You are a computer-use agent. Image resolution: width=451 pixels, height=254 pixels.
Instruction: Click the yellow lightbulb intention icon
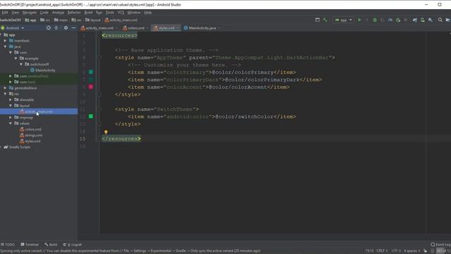click(x=106, y=132)
